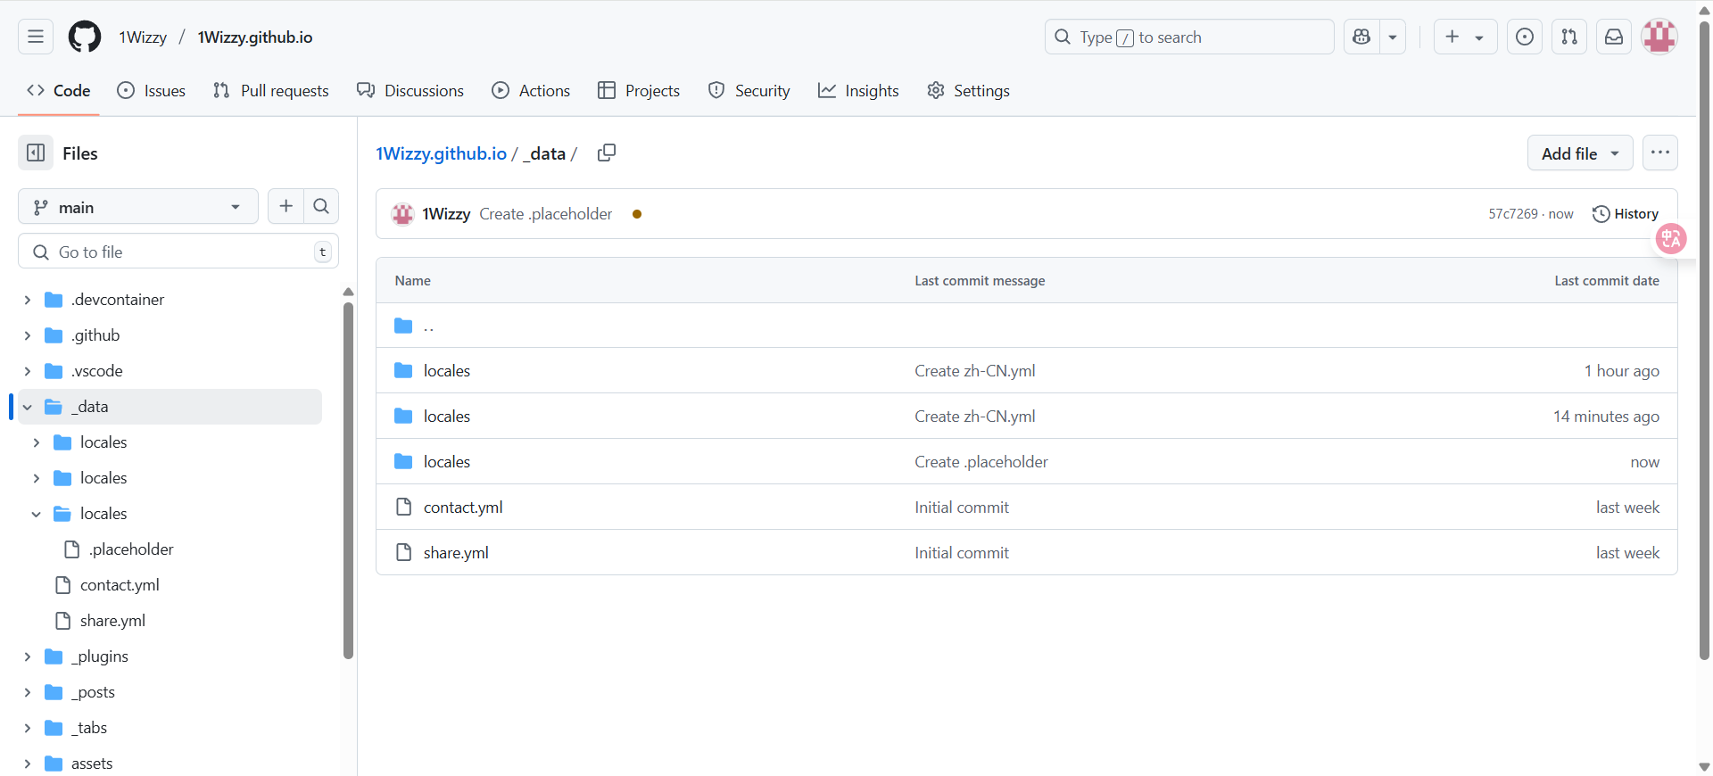View commit History
This screenshot has height=776, width=1713.
tap(1626, 214)
